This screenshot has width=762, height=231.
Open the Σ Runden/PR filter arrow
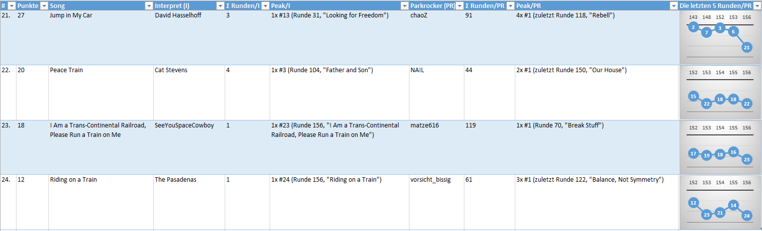click(x=510, y=5)
